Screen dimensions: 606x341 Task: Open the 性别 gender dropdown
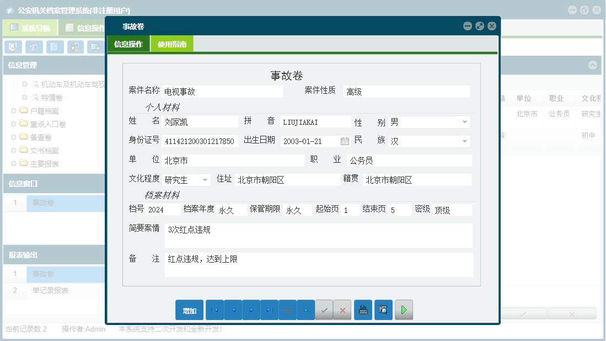pyautogui.click(x=465, y=121)
